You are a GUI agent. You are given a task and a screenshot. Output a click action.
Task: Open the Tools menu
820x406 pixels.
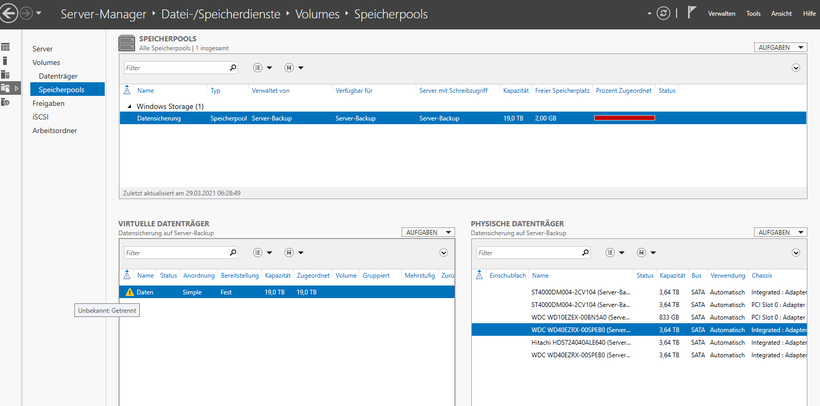click(x=753, y=14)
